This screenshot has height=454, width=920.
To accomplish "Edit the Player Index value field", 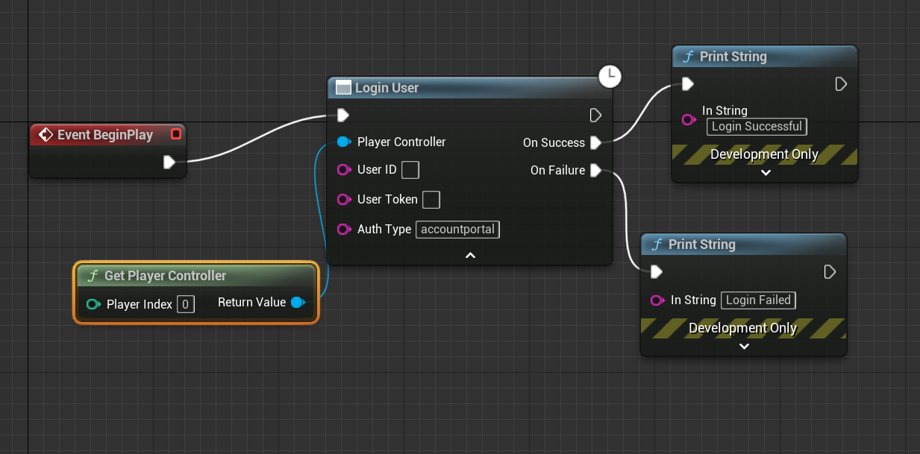I will pyautogui.click(x=186, y=303).
